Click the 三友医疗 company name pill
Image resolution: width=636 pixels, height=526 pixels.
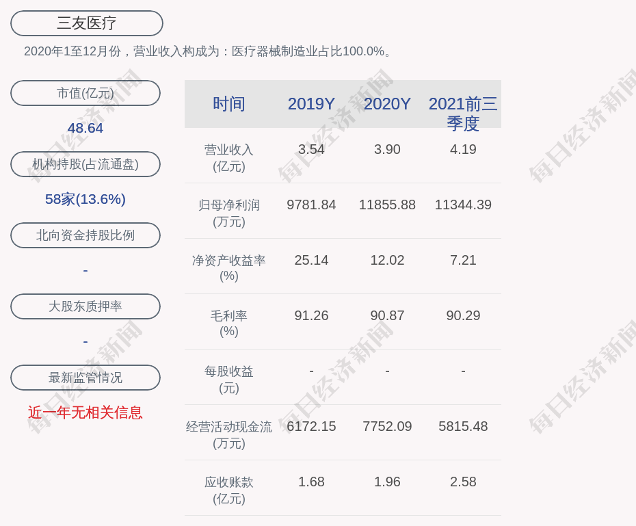pos(87,23)
